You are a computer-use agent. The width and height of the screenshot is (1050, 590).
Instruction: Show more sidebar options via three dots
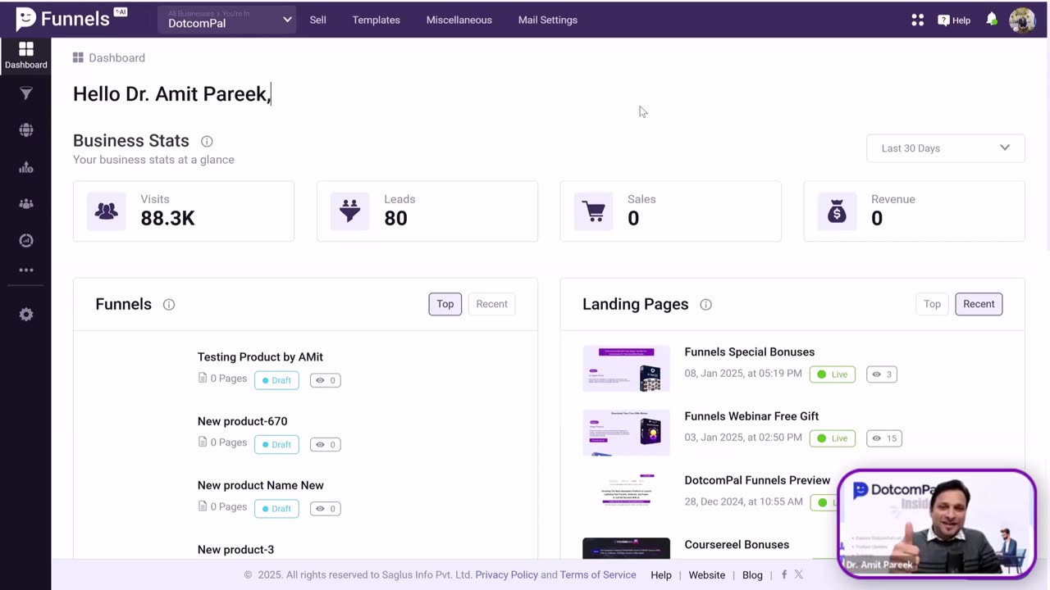coord(26,270)
